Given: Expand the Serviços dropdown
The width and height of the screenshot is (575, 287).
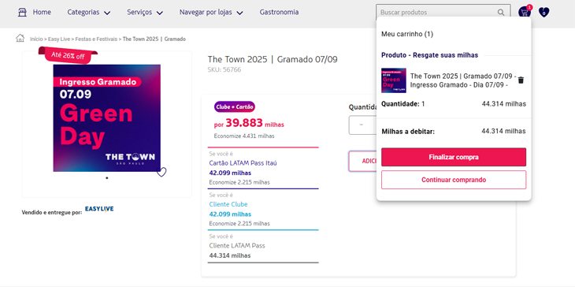Looking at the screenshot, I should (x=145, y=13).
